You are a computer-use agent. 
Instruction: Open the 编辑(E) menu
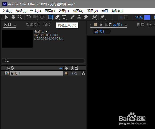(21, 11)
